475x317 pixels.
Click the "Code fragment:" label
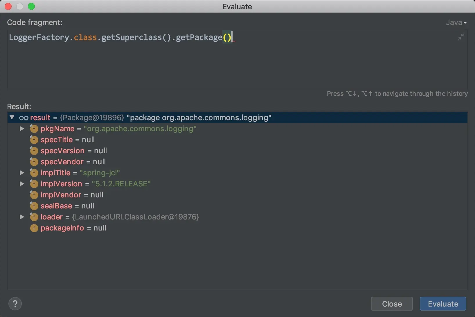pyautogui.click(x=35, y=22)
